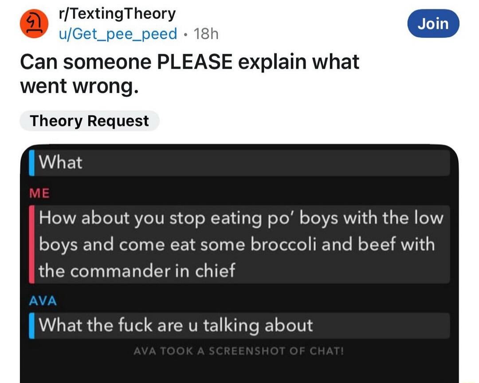Click the AVA sender label
The width and height of the screenshot is (479, 383).
43,301
